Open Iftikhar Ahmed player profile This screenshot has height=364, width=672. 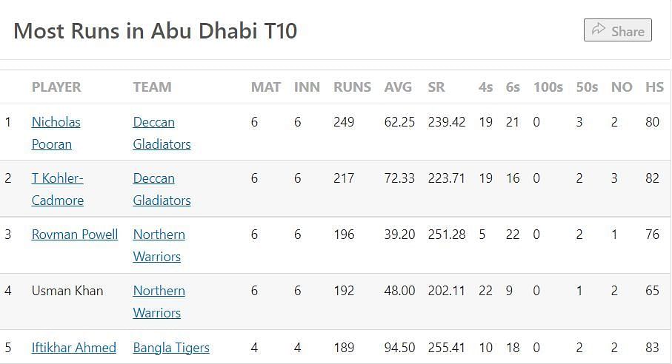74,348
